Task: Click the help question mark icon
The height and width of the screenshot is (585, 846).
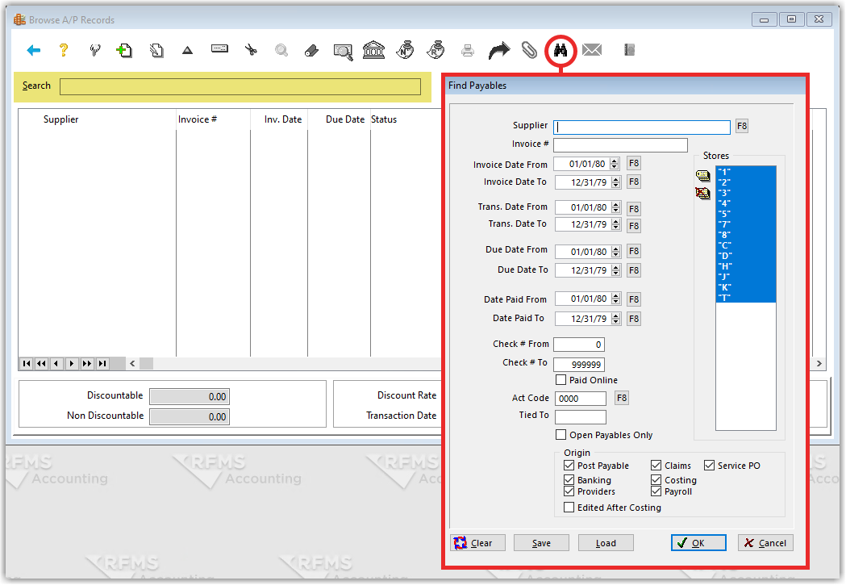Action: (62, 50)
